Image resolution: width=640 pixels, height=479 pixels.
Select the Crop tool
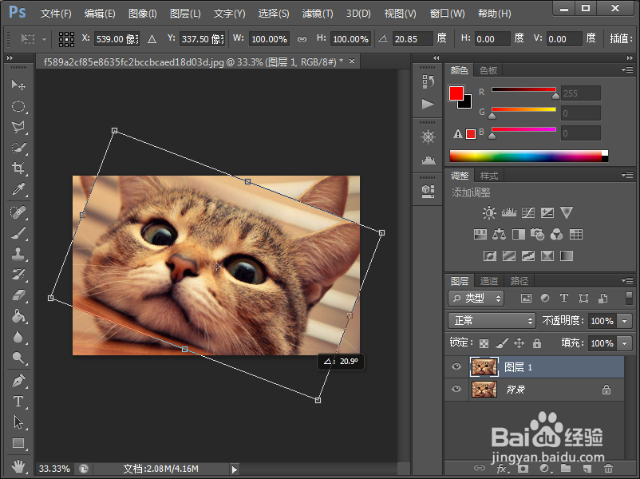pyautogui.click(x=18, y=168)
